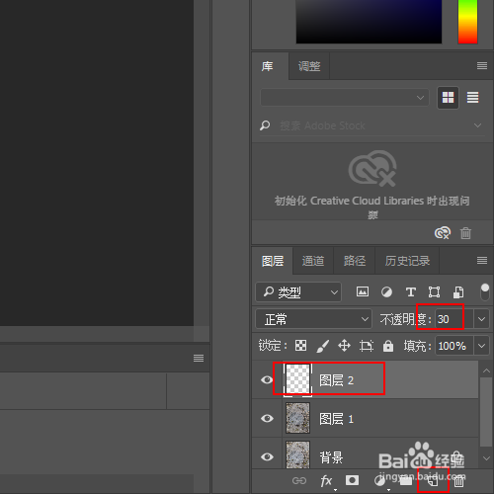Click the Adobe Stock search field
The width and height of the screenshot is (494, 494).
[372, 125]
